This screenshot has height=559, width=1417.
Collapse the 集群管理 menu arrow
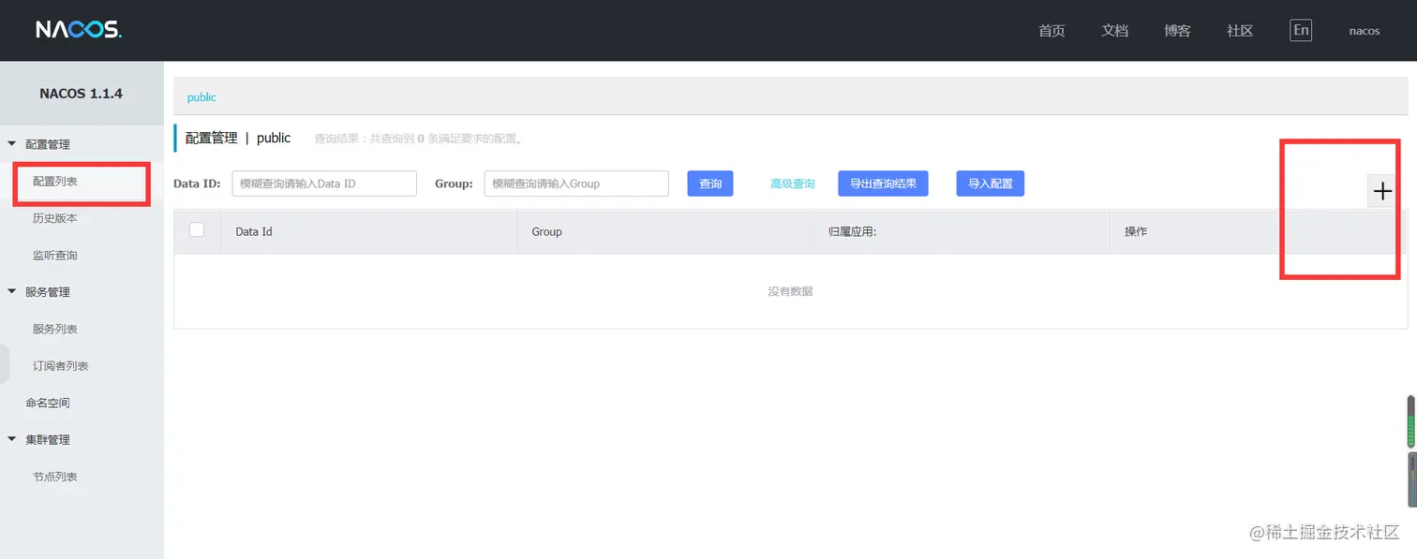point(12,439)
